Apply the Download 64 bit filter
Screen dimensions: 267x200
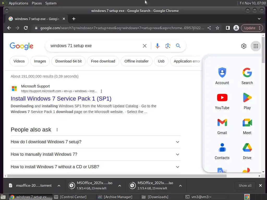coord(69,61)
